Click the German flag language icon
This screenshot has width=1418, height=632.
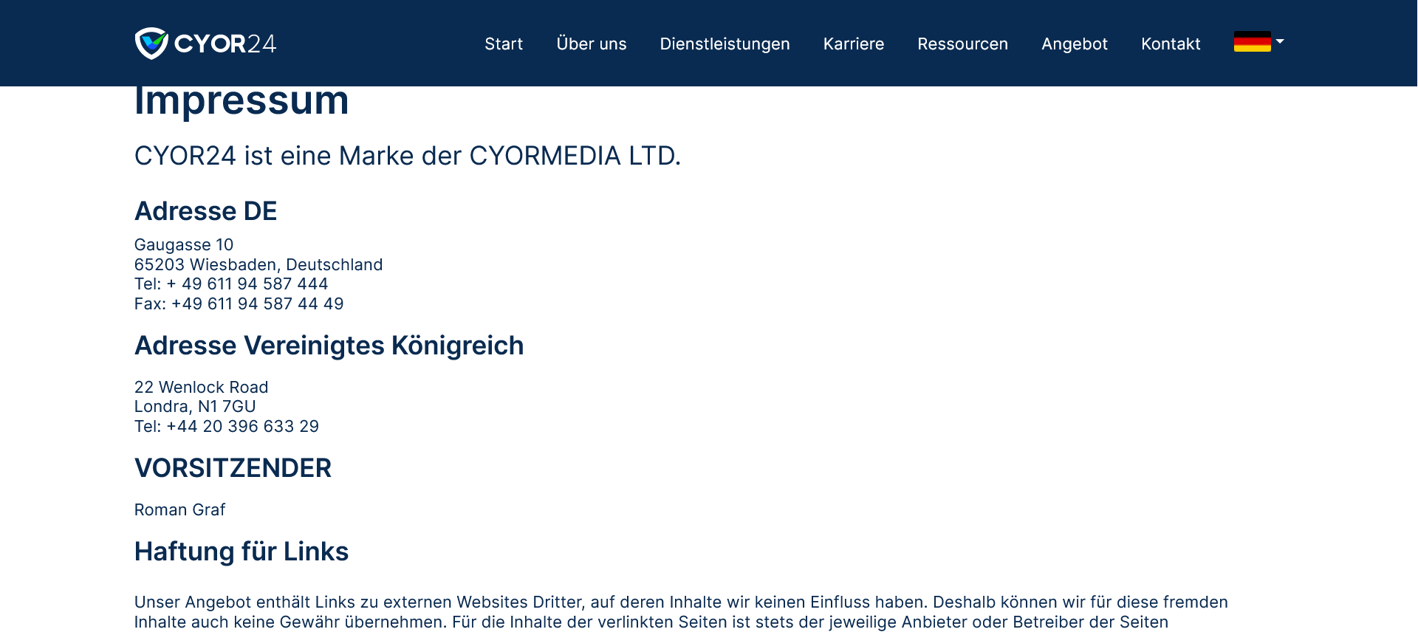tap(1251, 42)
